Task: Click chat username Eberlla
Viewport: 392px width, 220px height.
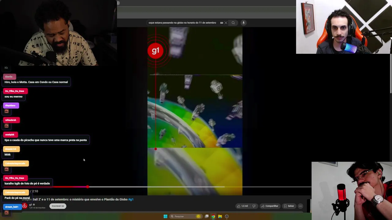Action: 9,77
